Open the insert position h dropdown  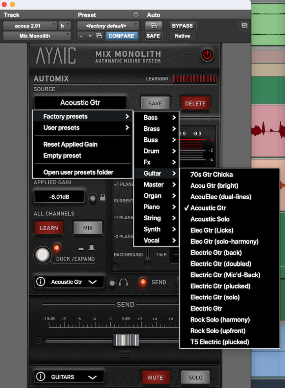(x=64, y=26)
